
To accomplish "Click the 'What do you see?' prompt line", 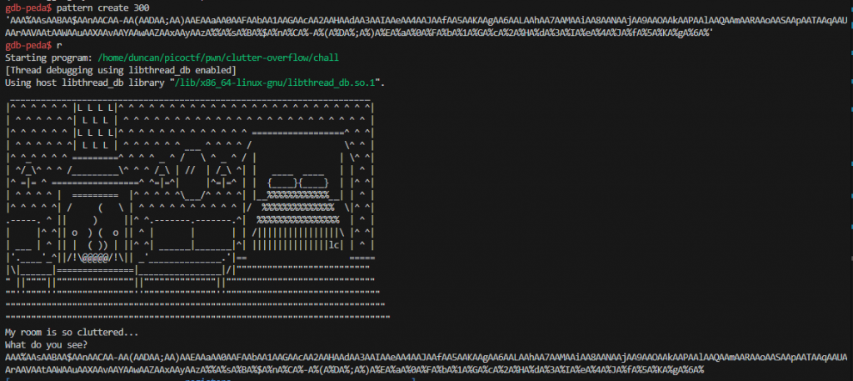I will (47, 344).
